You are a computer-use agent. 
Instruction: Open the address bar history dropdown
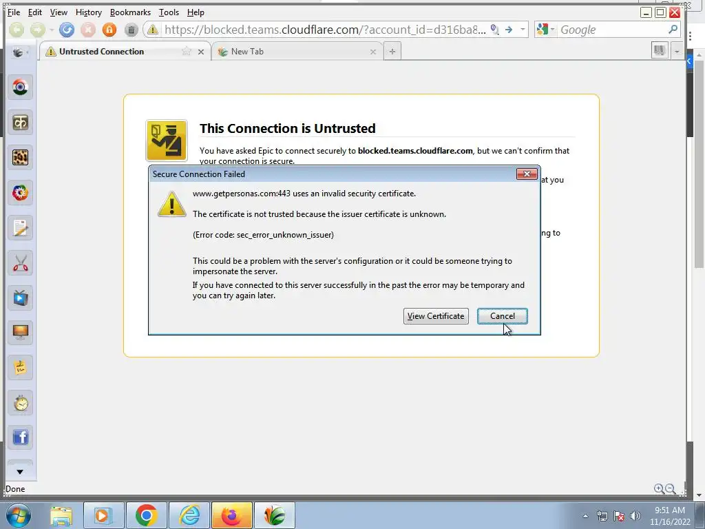[x=522, y=30]
